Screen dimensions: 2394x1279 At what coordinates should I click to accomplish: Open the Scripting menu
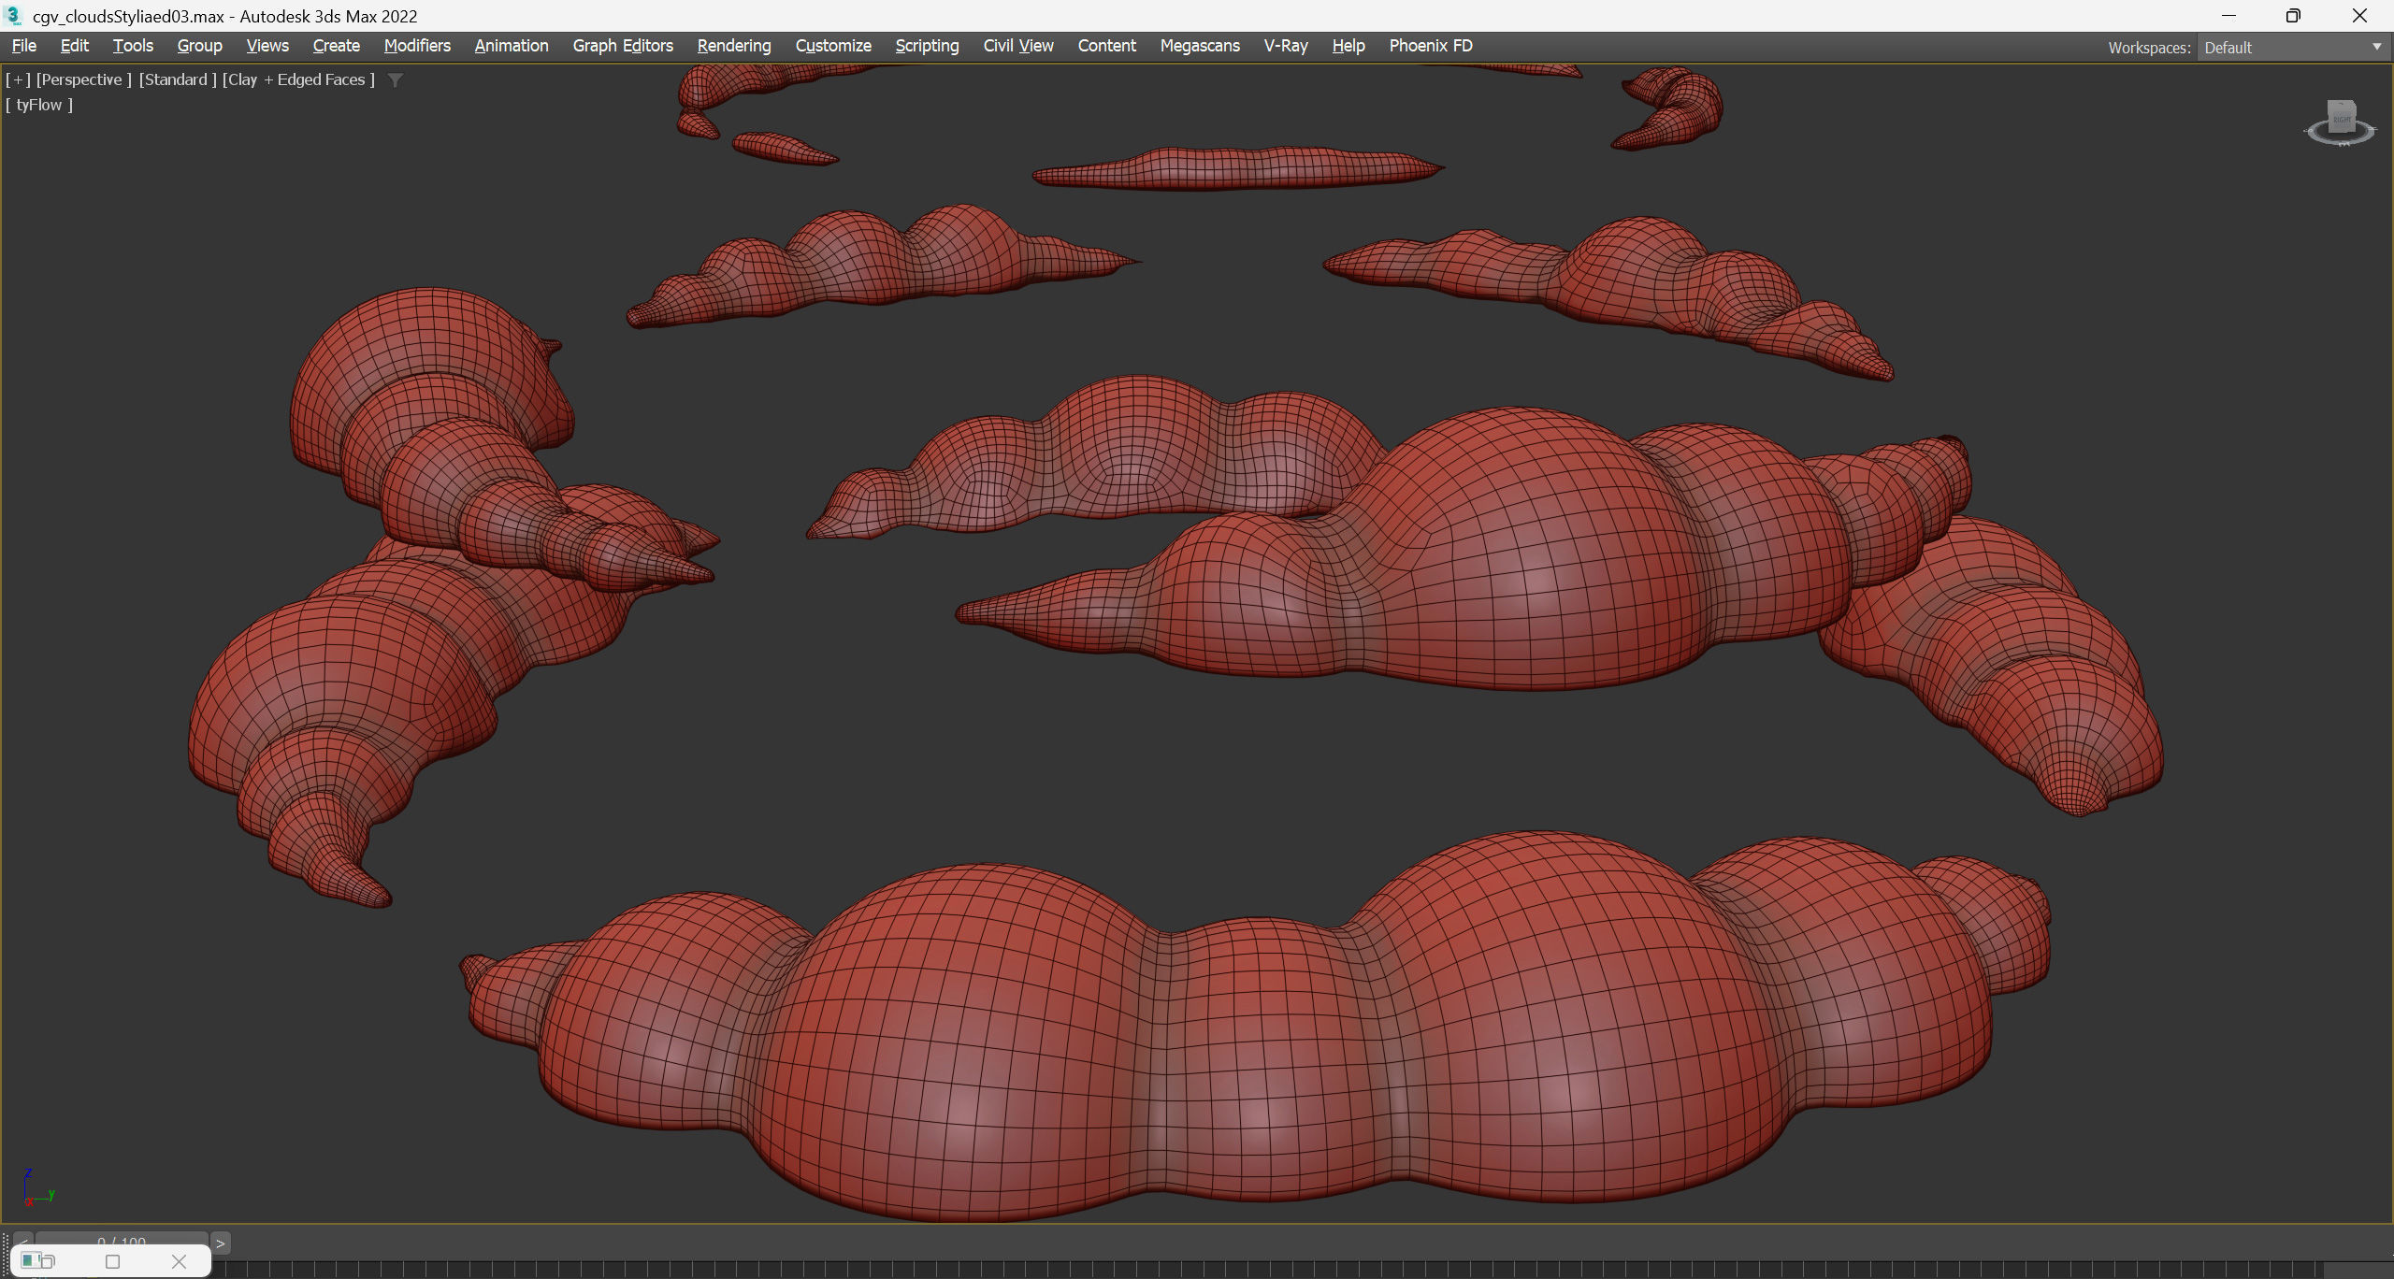(x=927, y=46)
